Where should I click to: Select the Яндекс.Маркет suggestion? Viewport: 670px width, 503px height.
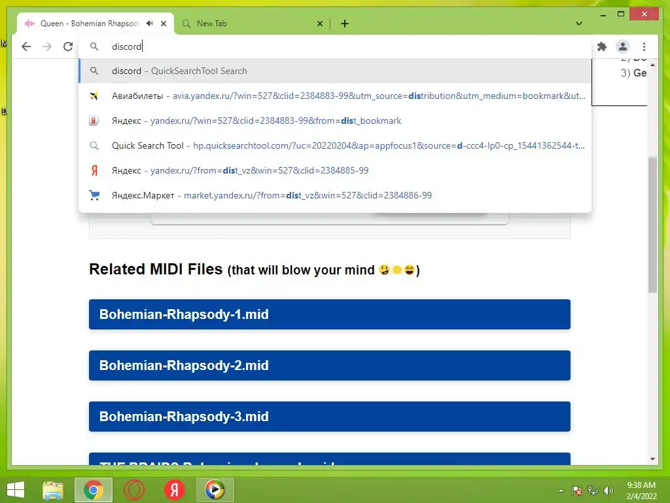[336, 195]
